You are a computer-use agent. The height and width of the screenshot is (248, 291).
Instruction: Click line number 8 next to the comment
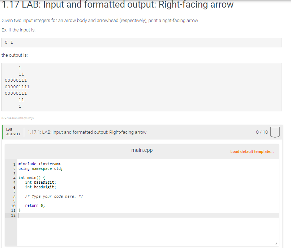click(x=14, y=196)
